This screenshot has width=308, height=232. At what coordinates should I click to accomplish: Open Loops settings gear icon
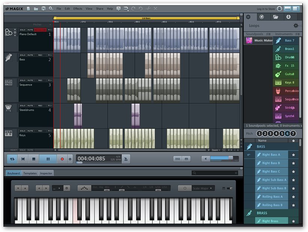(x=296, y=25)
